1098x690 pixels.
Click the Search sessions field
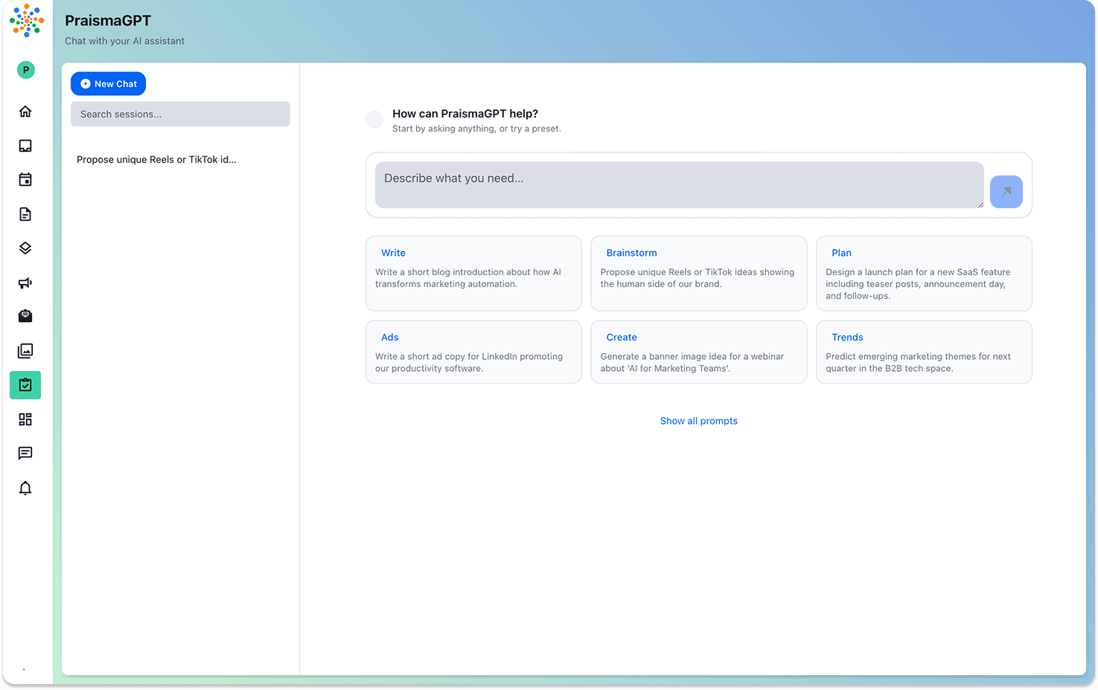coord(180,115)
